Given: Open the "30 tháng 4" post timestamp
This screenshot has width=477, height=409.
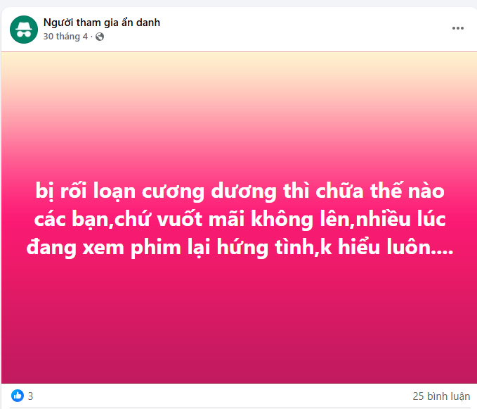Looking at the screenshot, I should coord(65,37).
